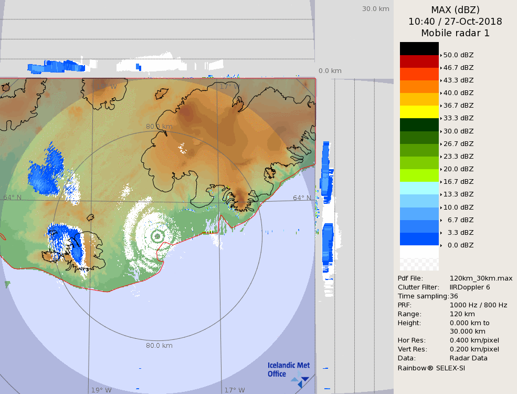This screenshot has height=394, width=517.
Task: Select the black 50.0 dBZ color swatch
Action: [419, 48]
